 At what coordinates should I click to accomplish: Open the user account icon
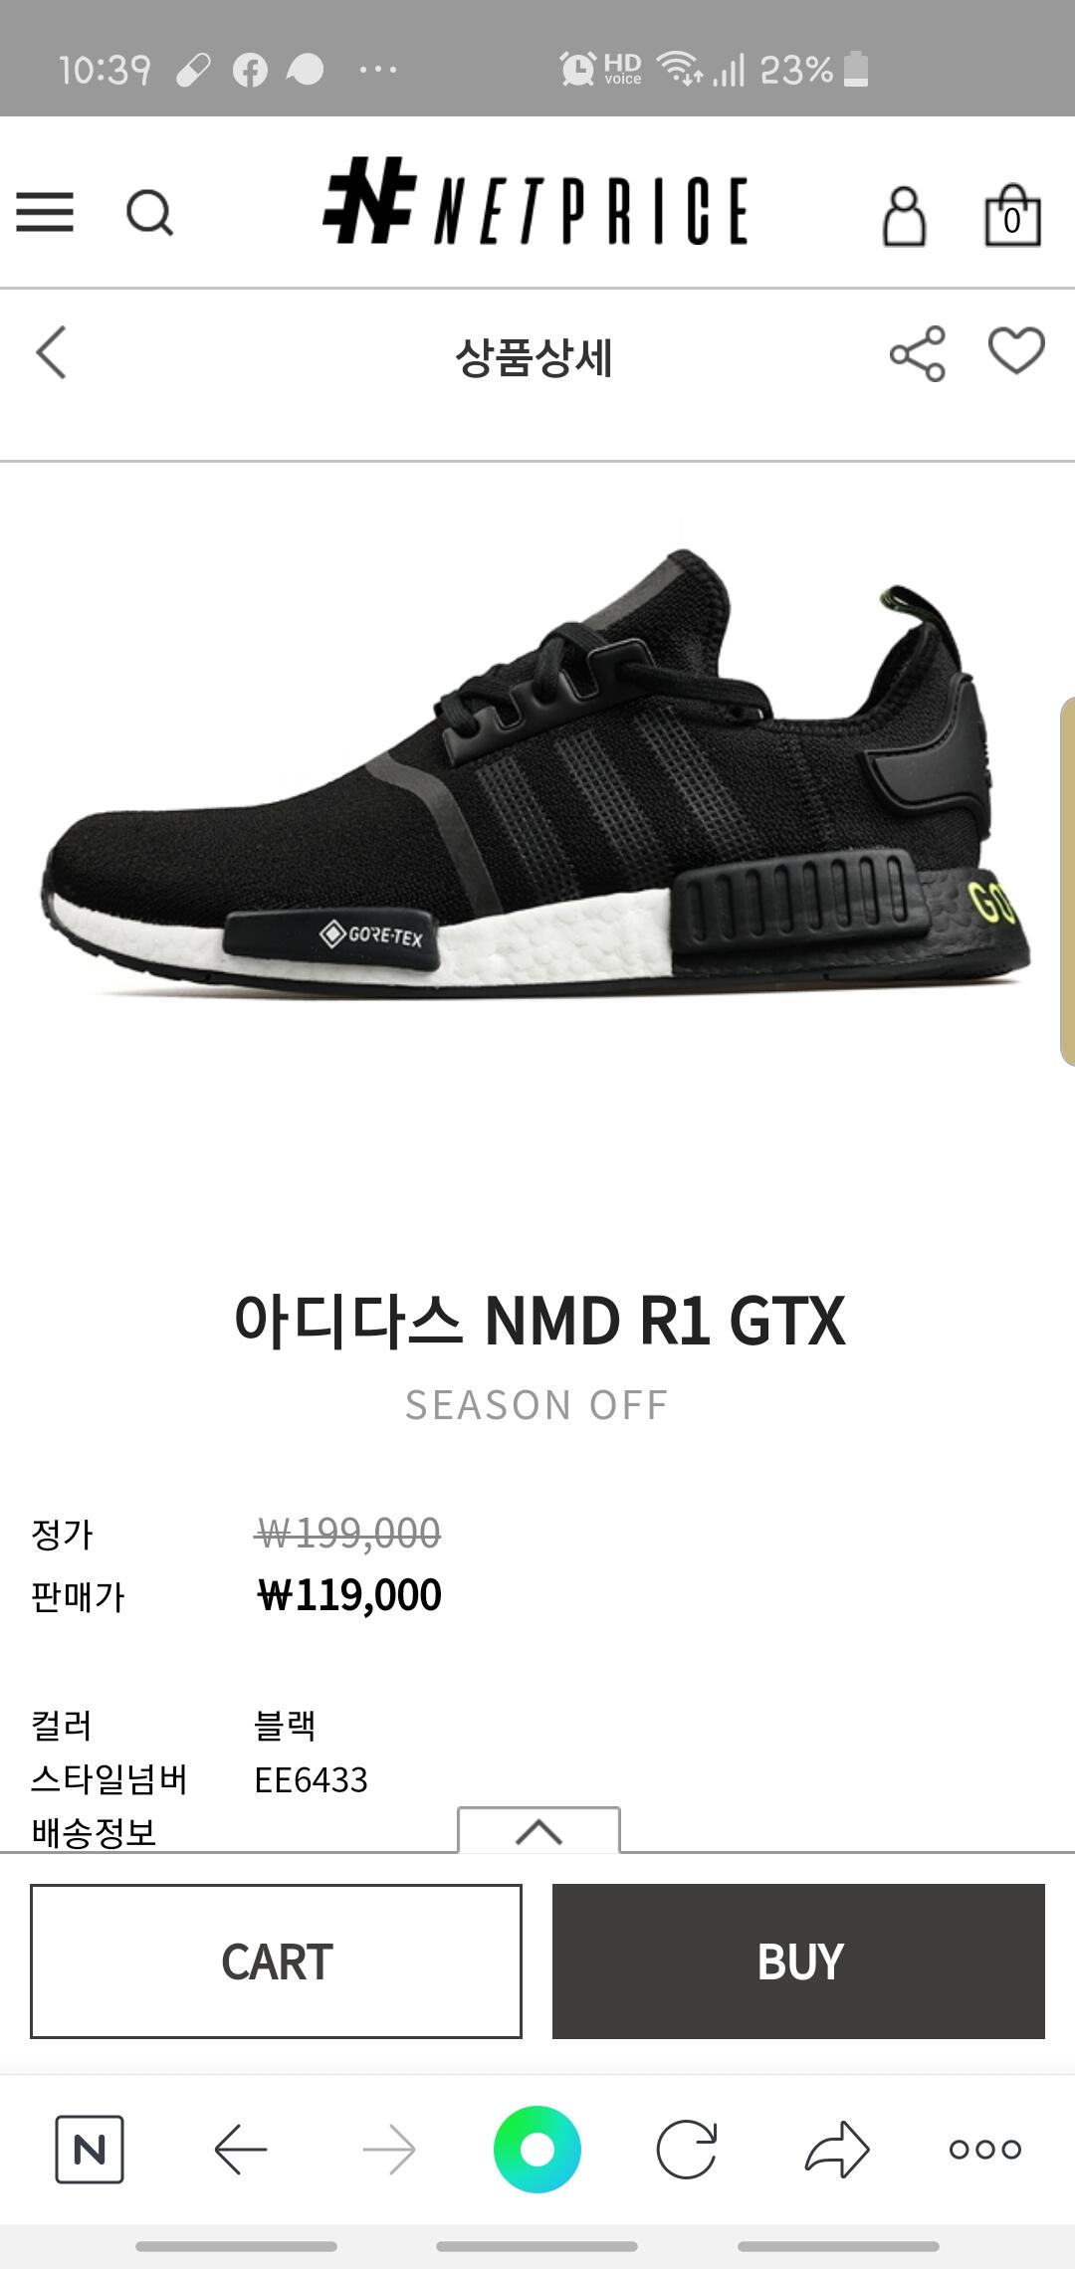[904, 215]
